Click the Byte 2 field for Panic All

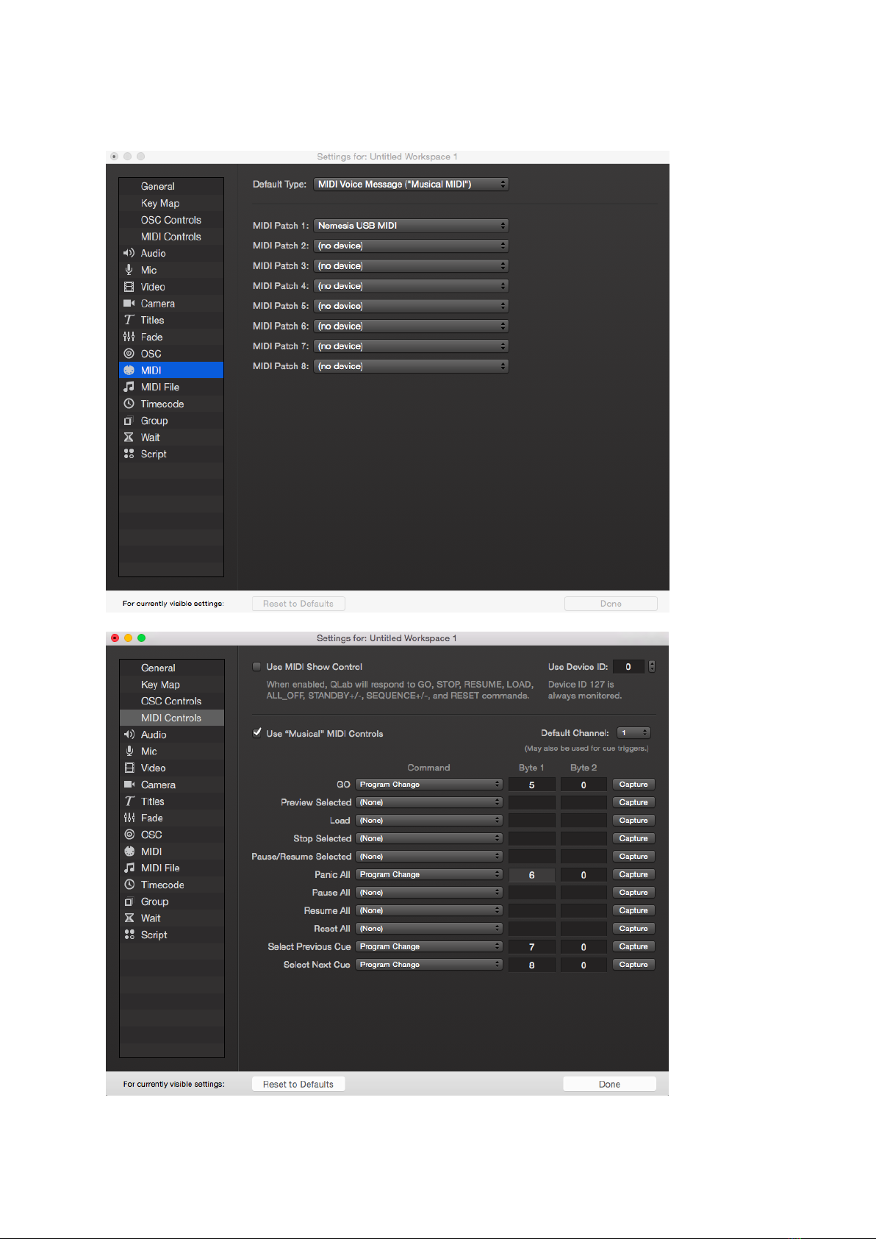coord(584,875)
